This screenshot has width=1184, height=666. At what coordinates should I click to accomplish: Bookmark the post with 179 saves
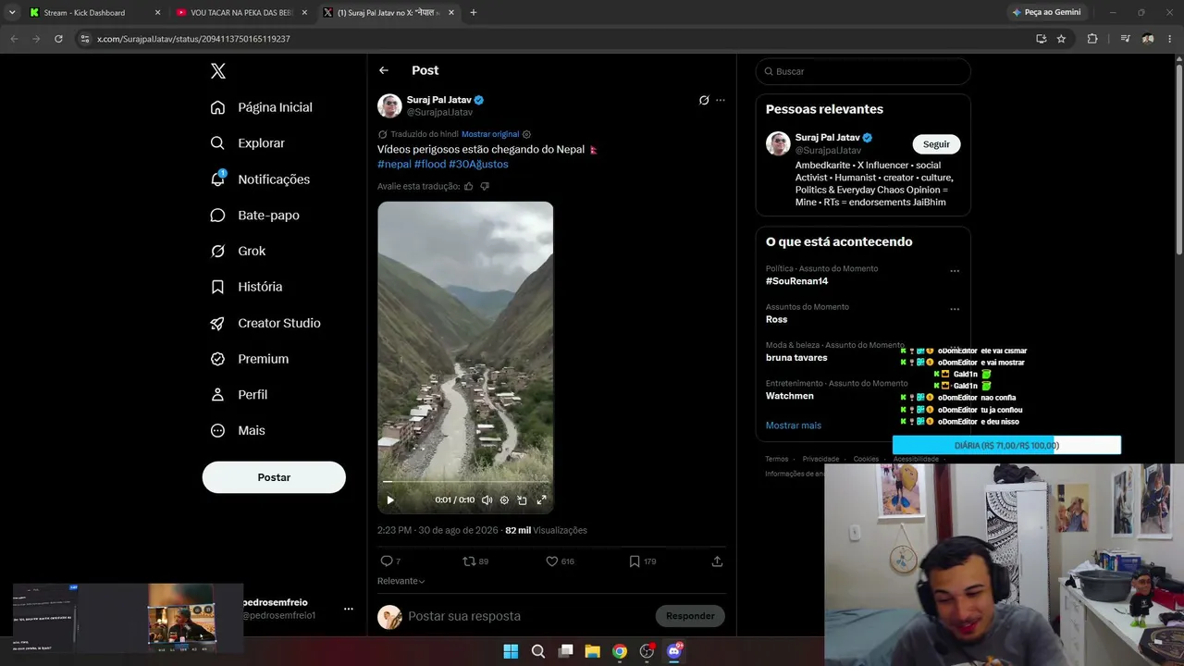[643, 561]
